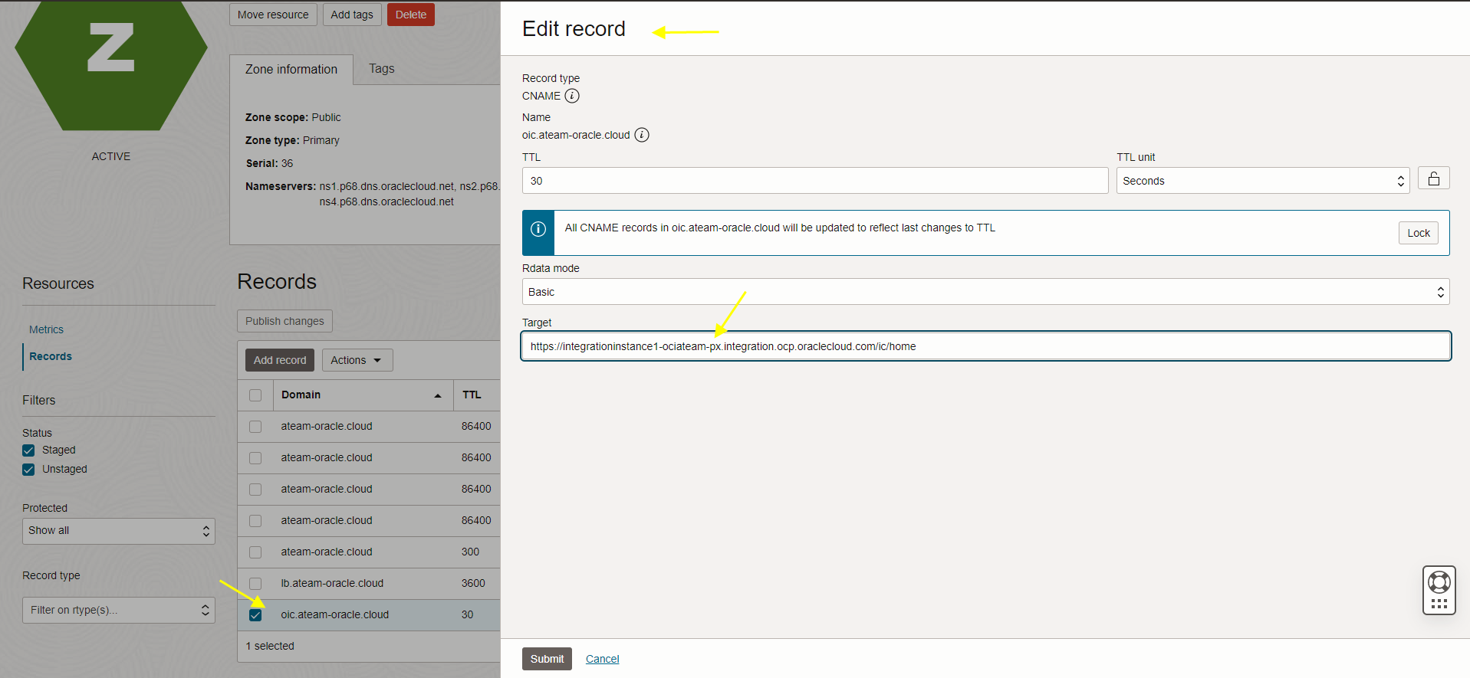
Task: Open the TTL unit Seconds dropdown
Action: [x=1262, y=181]
